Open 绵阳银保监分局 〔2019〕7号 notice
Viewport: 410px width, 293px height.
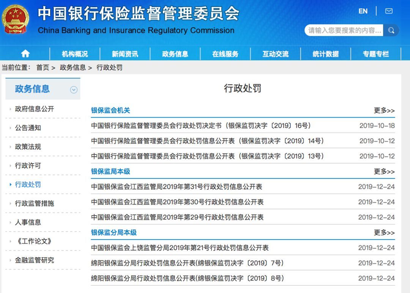click(x=187, y=263)
